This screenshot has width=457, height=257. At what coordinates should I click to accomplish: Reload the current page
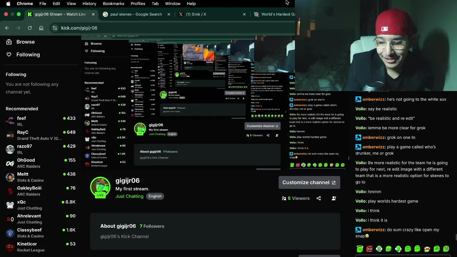[30, 28]
